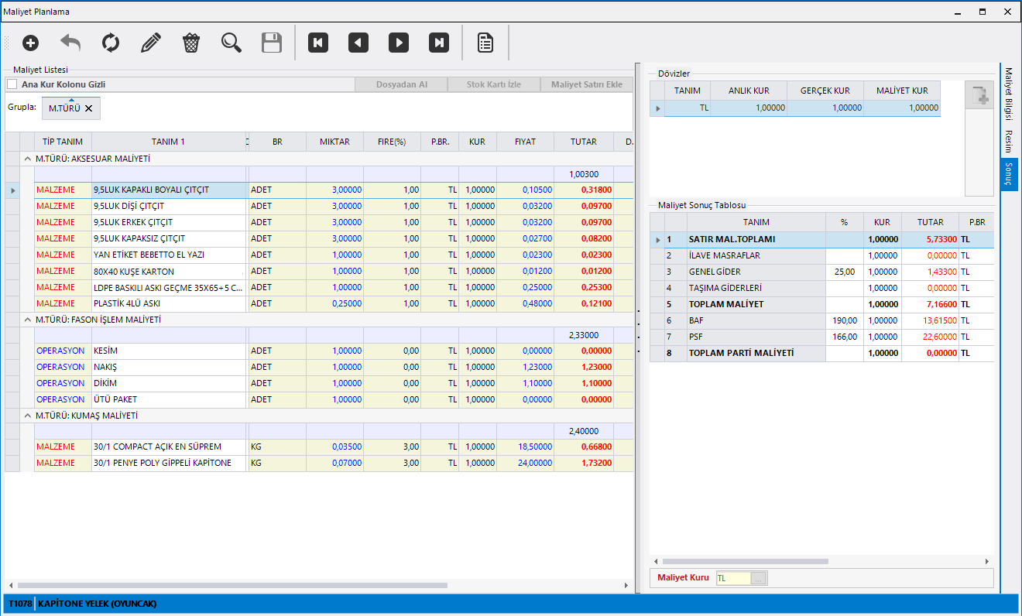1022x616 pixels.
Task: Click the Dosyadan Al button
Action: [401, 84]
